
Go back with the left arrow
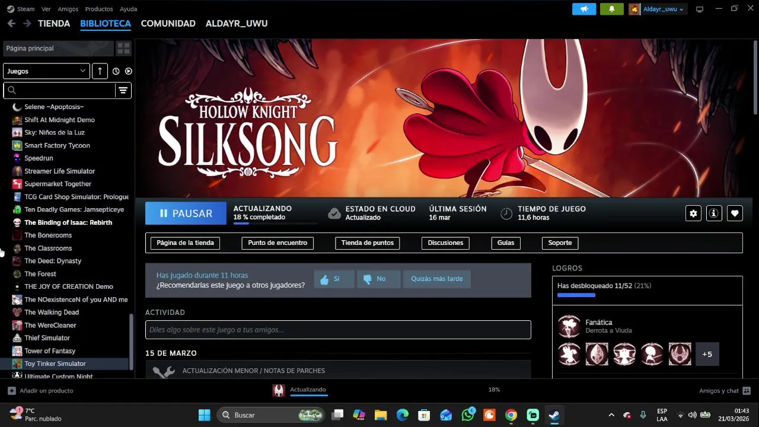pos(11,23)
